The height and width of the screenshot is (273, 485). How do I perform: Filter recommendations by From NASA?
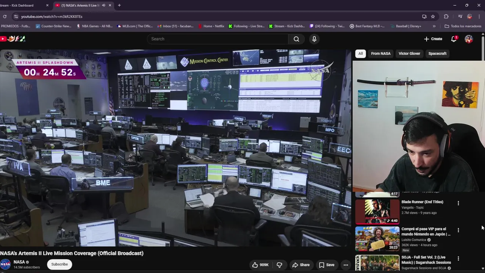pos(380,53)
